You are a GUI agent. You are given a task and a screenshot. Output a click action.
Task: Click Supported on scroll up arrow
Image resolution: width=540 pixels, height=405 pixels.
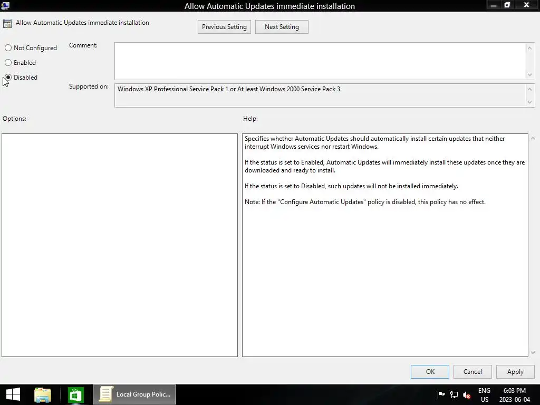click(529, 89)
